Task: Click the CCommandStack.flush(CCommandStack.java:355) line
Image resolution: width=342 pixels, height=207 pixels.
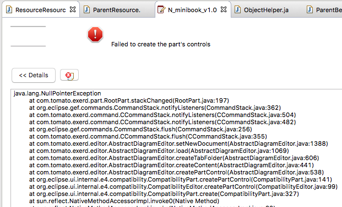Action: [x=148, y=136]
